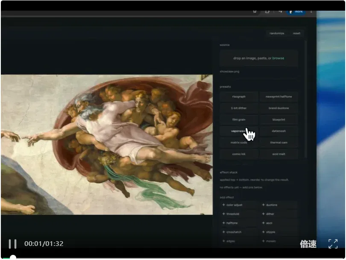Add the crosshatch effect
The width and height of the screenshot is (346, 260).
(239, 232)
